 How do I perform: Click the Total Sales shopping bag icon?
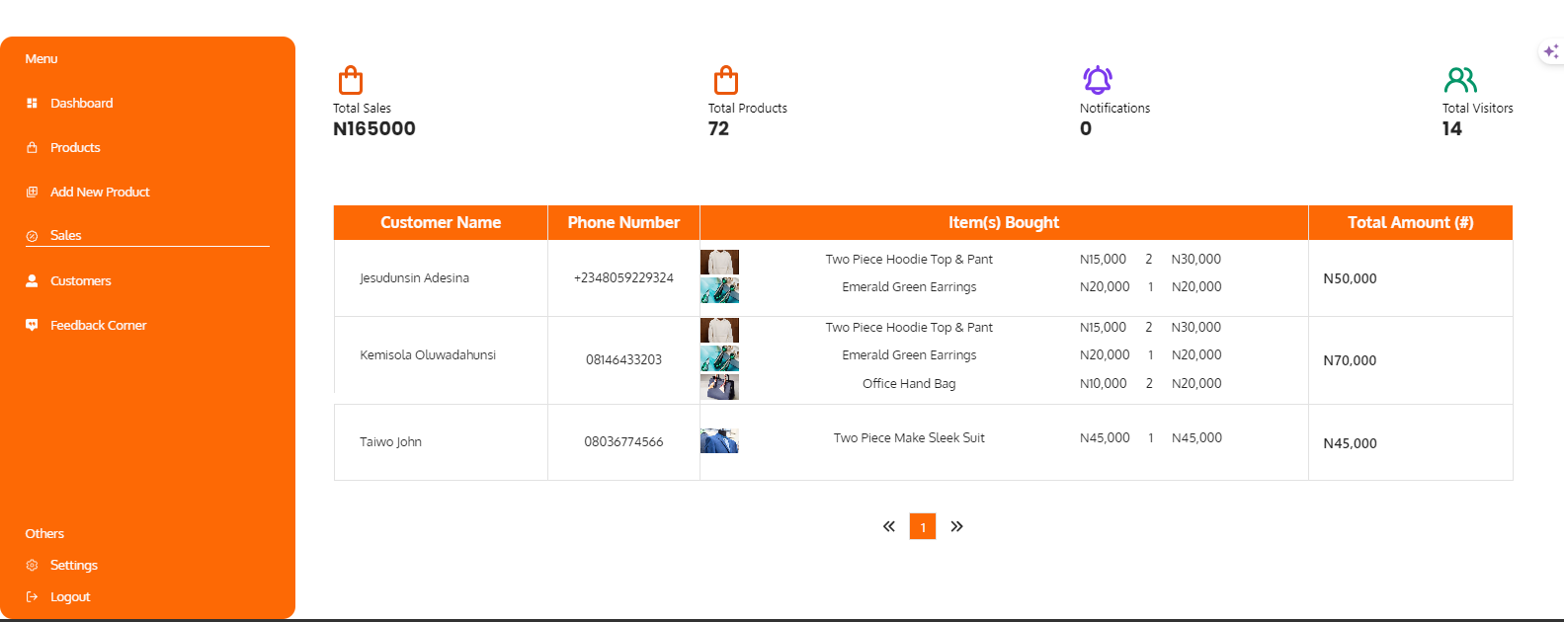(x=351, y=80)
